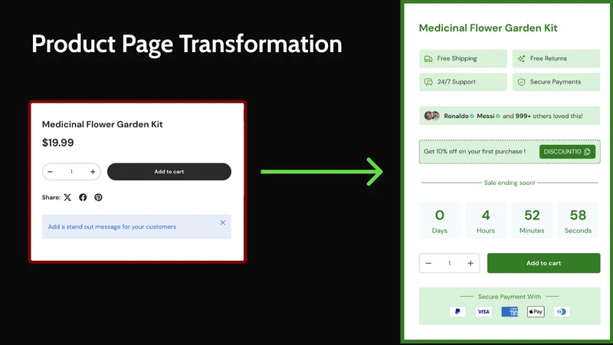The height and width of the screenshot is (345, 613).
Task: Click the green Medicinal Flower Garden Kit title
Action: pos(488,28)
